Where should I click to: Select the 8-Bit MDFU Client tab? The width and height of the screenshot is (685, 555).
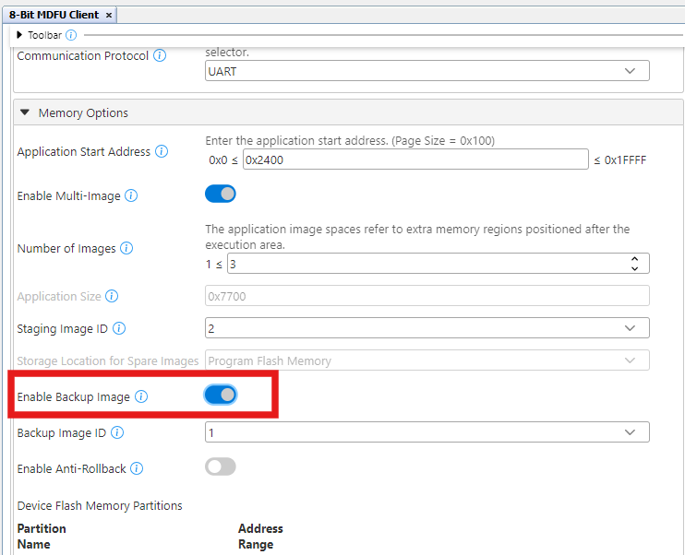click(x=54, y=15)
